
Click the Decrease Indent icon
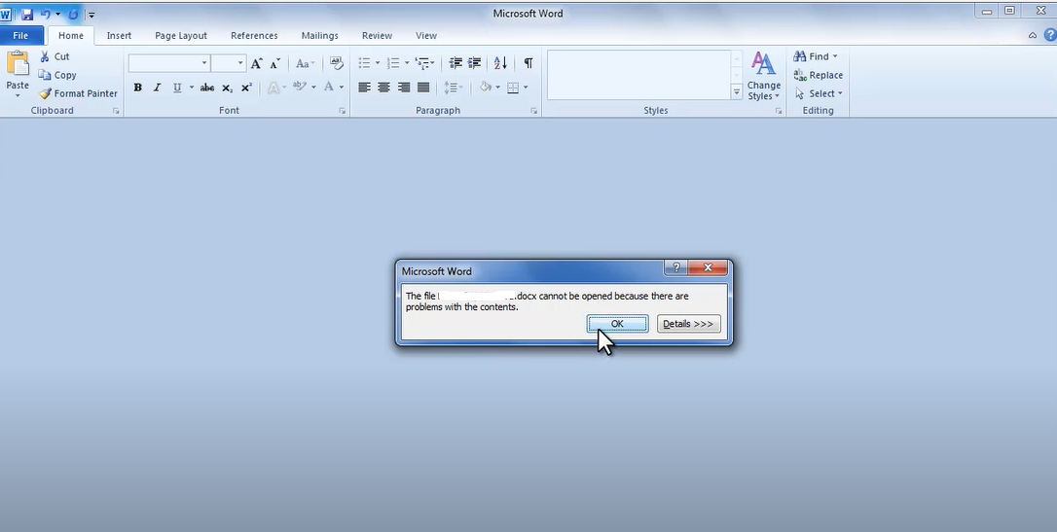click(x=456, y=63)
